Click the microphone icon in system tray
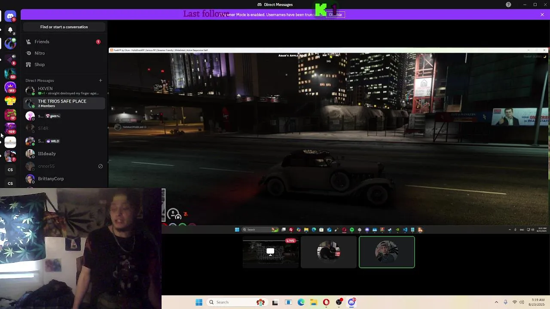 (x=505, y=302)
